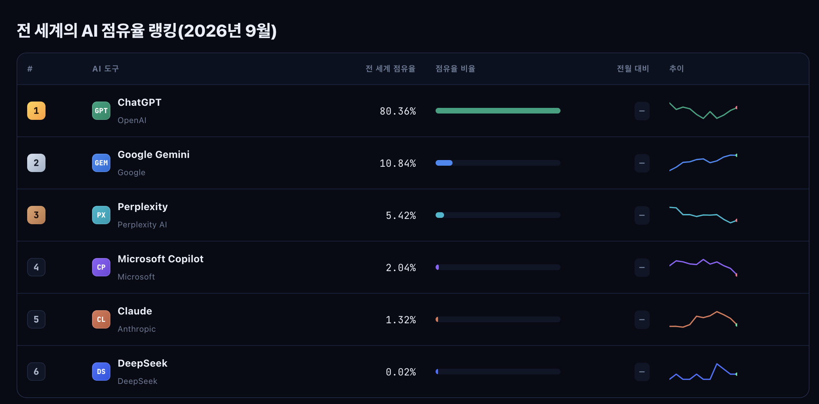The image size is (819, 404).
Task: Open the ChatGPT trend sparkline
Action: [x=703, y=111]
